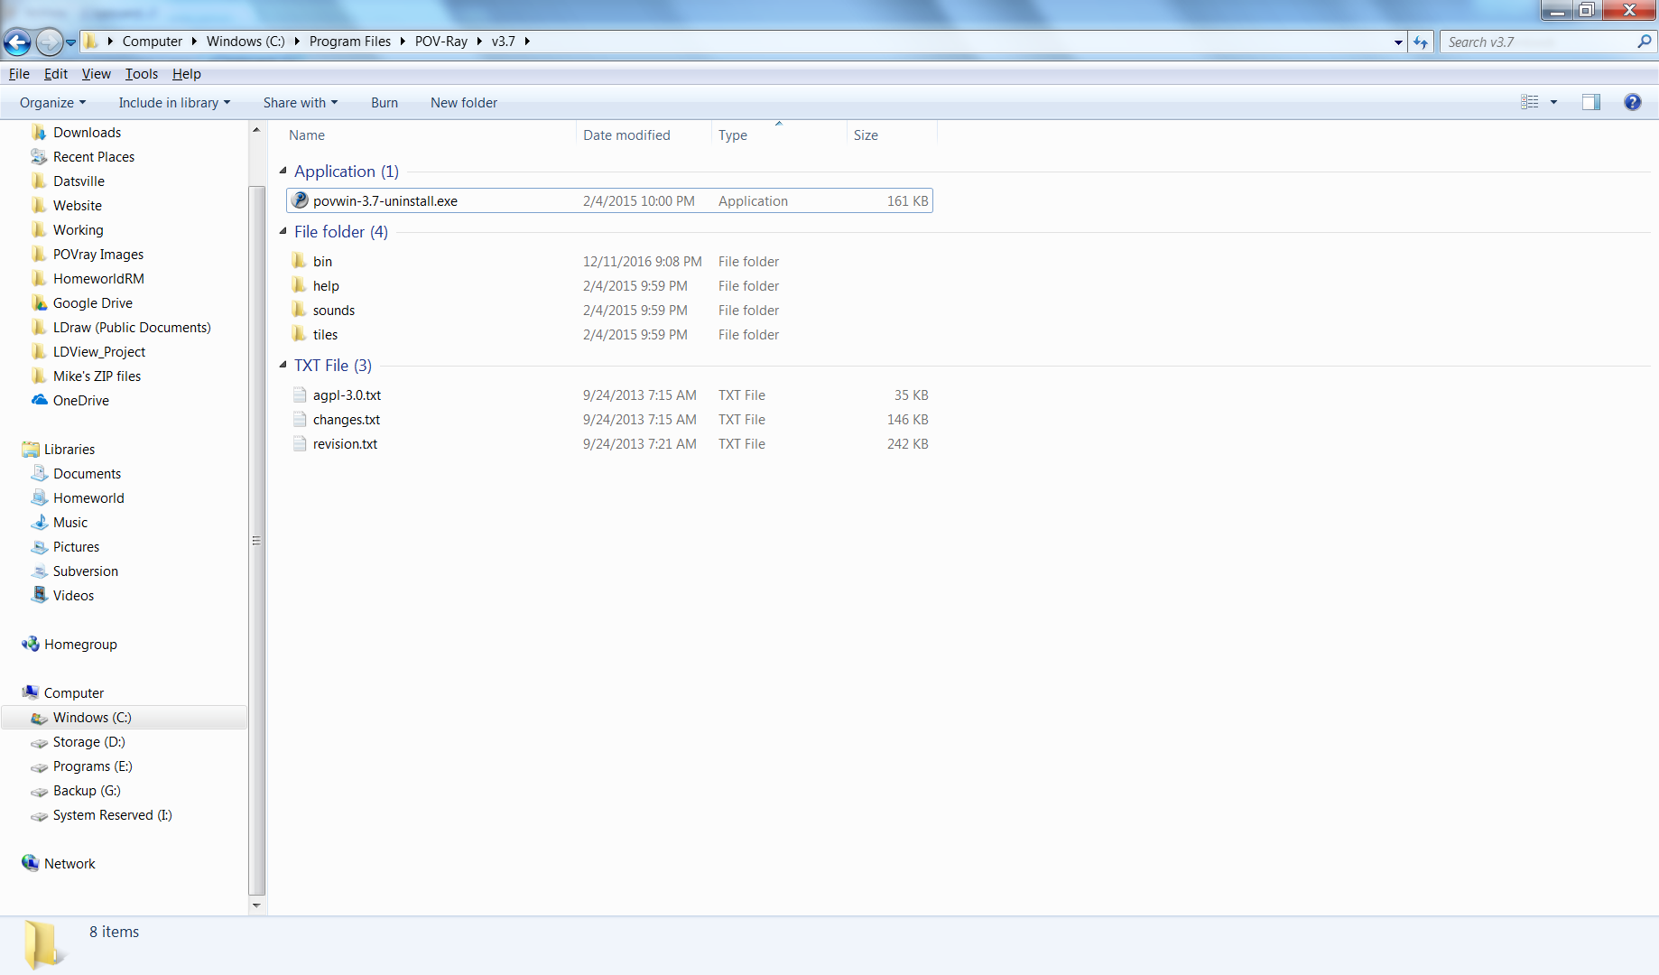
Task: Open the address bar history dropdown
Action: [1398, 42]
